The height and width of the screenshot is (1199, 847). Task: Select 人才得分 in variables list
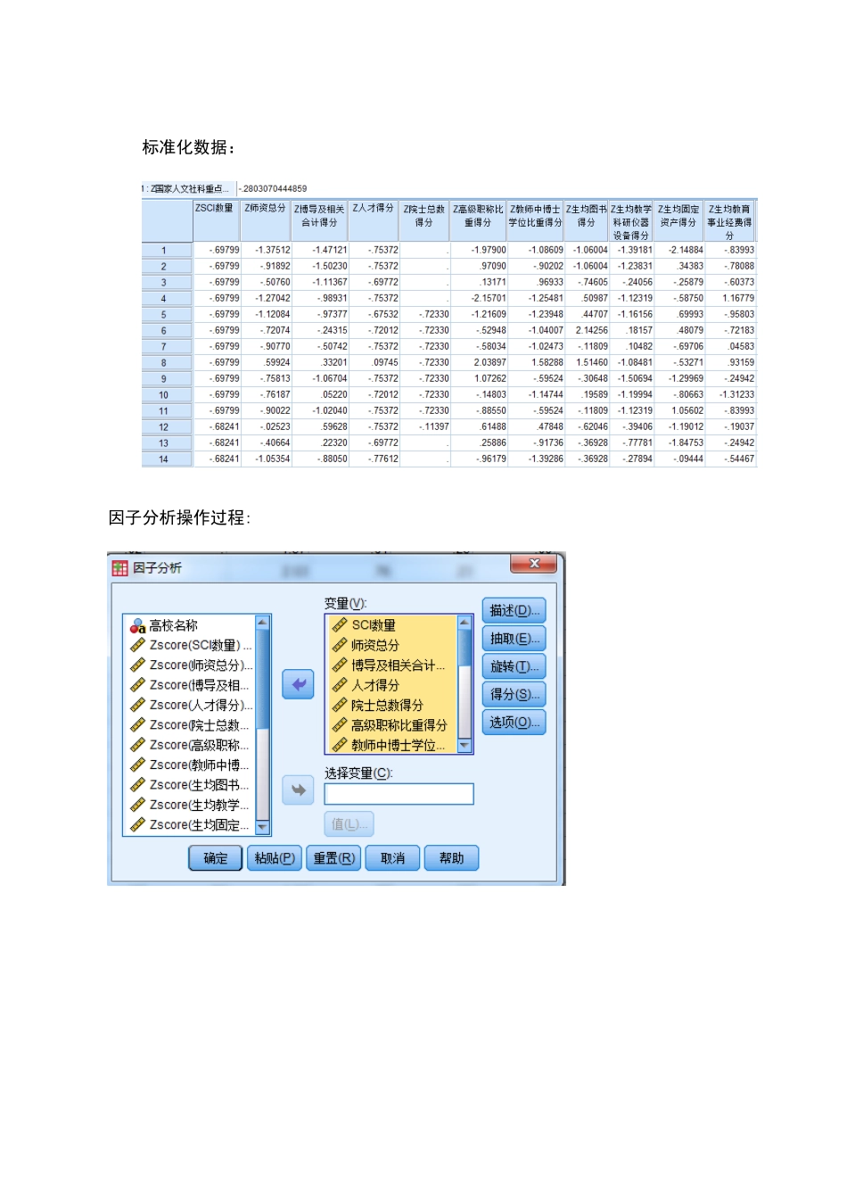tap(375, 685)
